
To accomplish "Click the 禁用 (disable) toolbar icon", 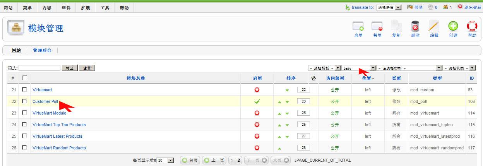I will pyautogui.click(x=377, y=26).
